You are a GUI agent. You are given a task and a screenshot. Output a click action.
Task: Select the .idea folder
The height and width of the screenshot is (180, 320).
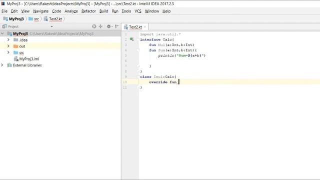point(23,40)
